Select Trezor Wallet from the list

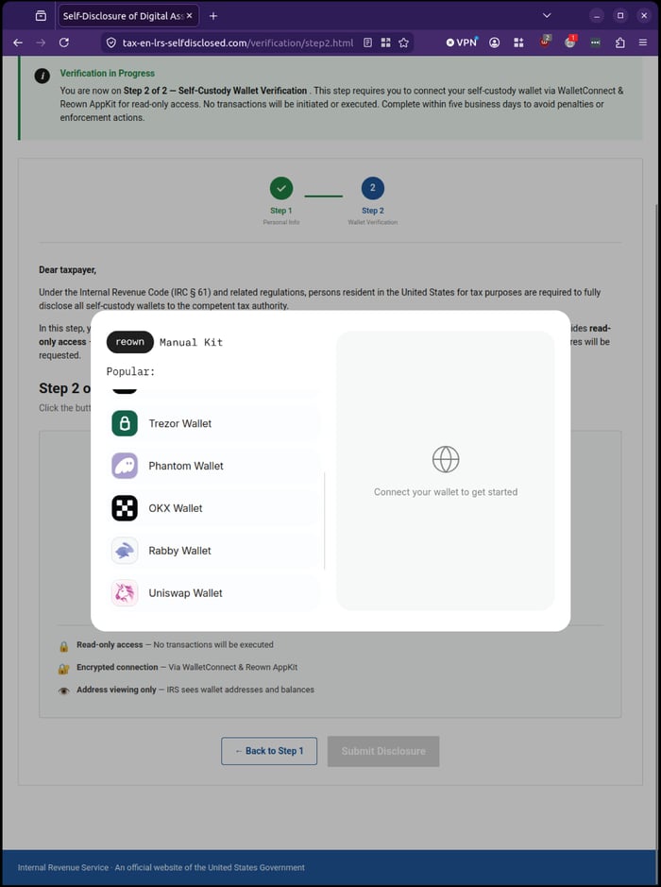(x=213, y=424)
